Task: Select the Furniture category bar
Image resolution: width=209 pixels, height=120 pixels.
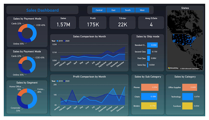Action: [x=187, y=106]
